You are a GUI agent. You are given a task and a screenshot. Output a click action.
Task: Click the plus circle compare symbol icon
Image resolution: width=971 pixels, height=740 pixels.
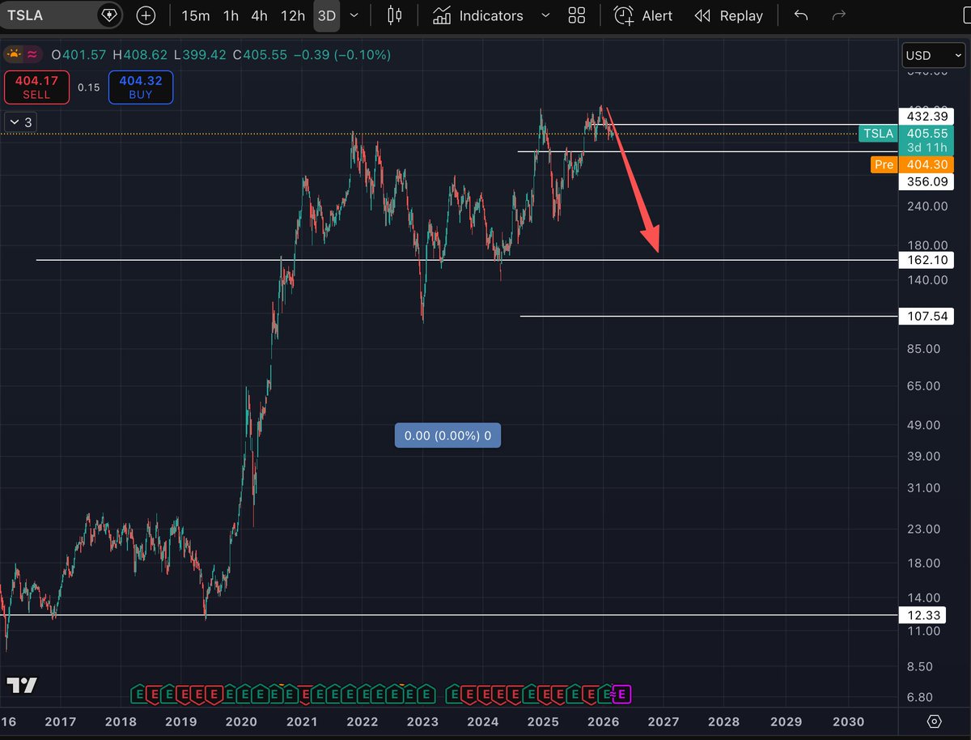(x=146, y=15)
